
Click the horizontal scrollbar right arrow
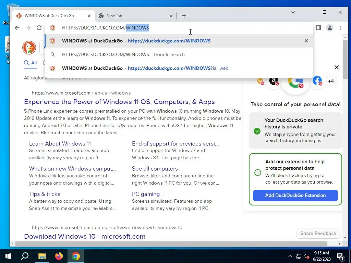340,243
